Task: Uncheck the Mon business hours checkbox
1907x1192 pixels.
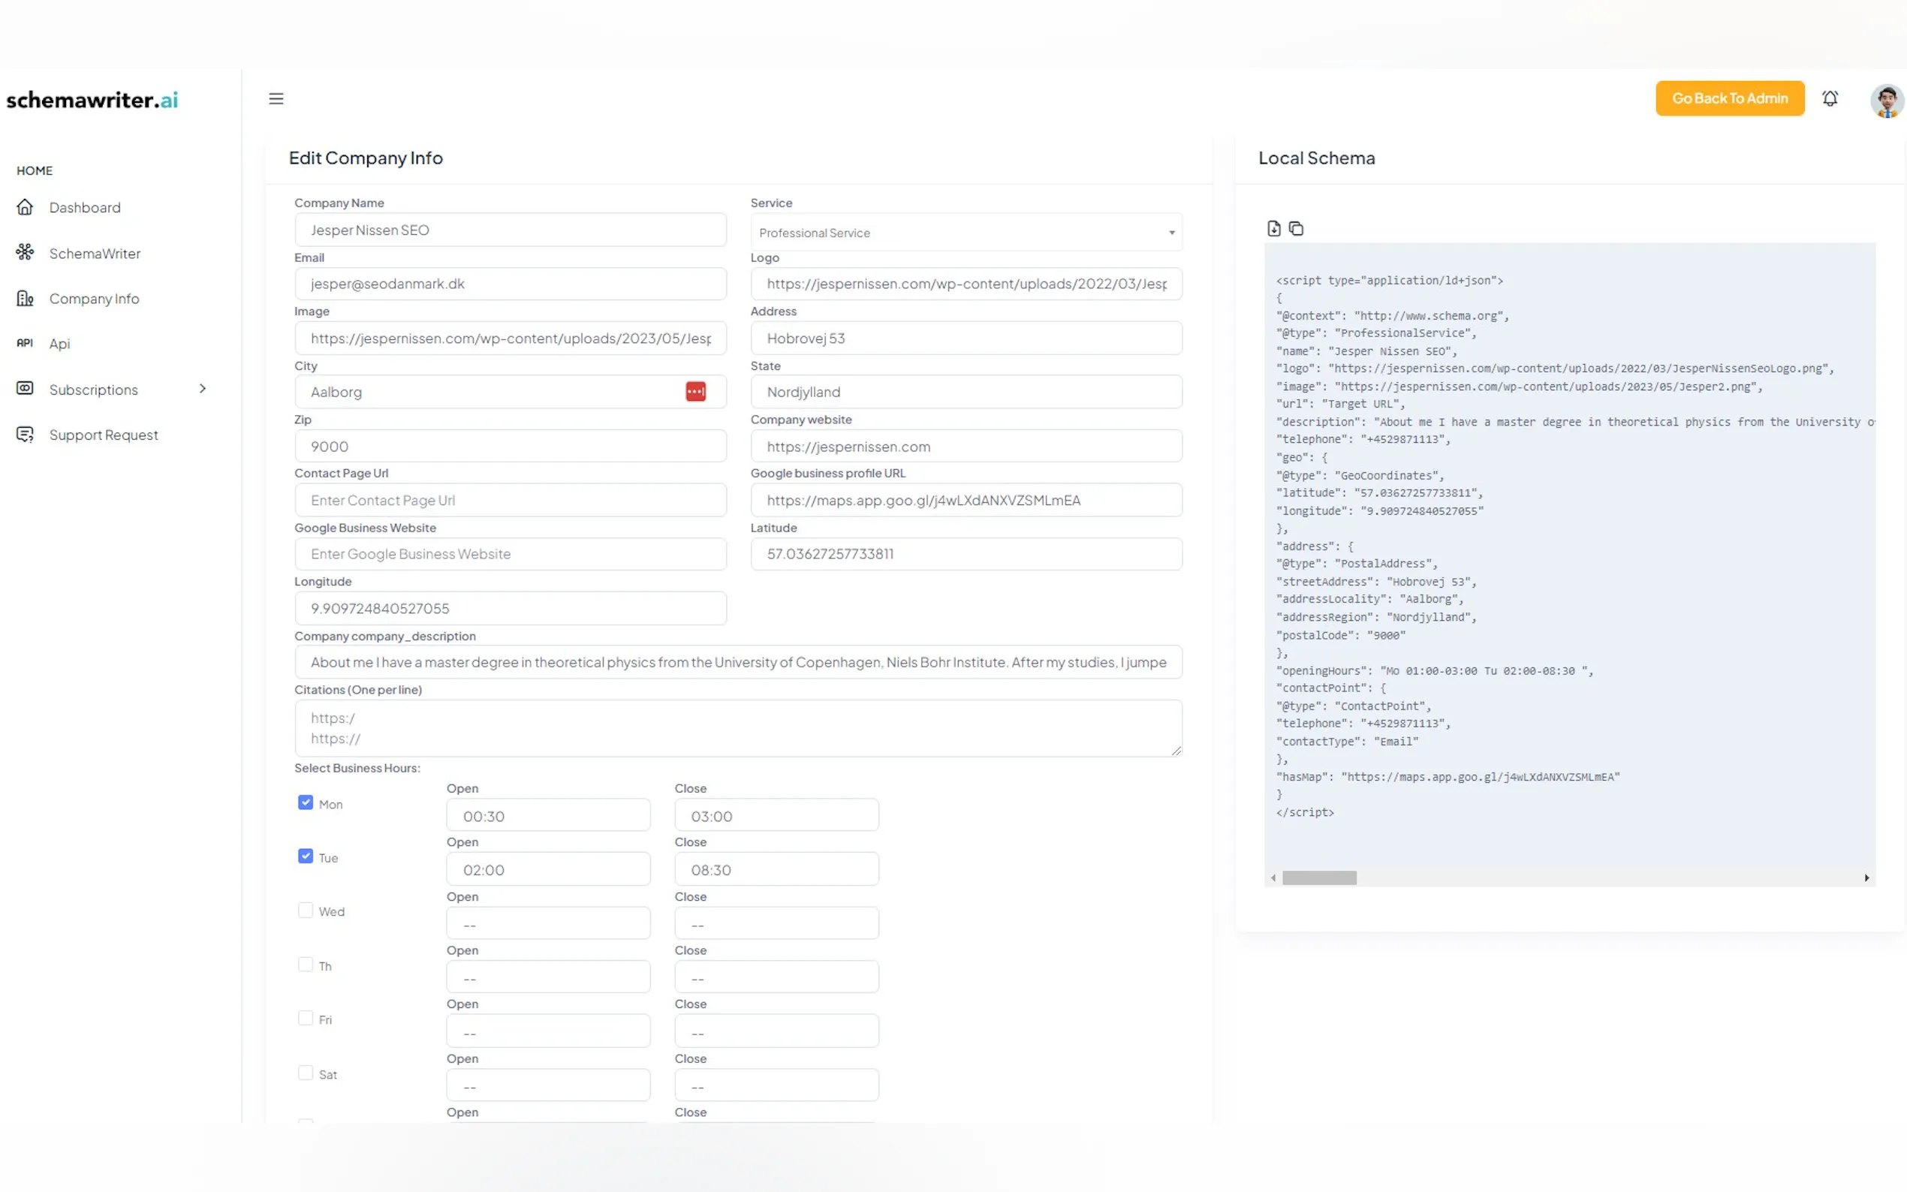Action: point(306,802)
